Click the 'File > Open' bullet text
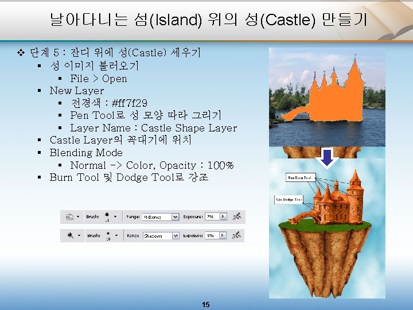Screen dimensions: 413x310 point(99,79)
